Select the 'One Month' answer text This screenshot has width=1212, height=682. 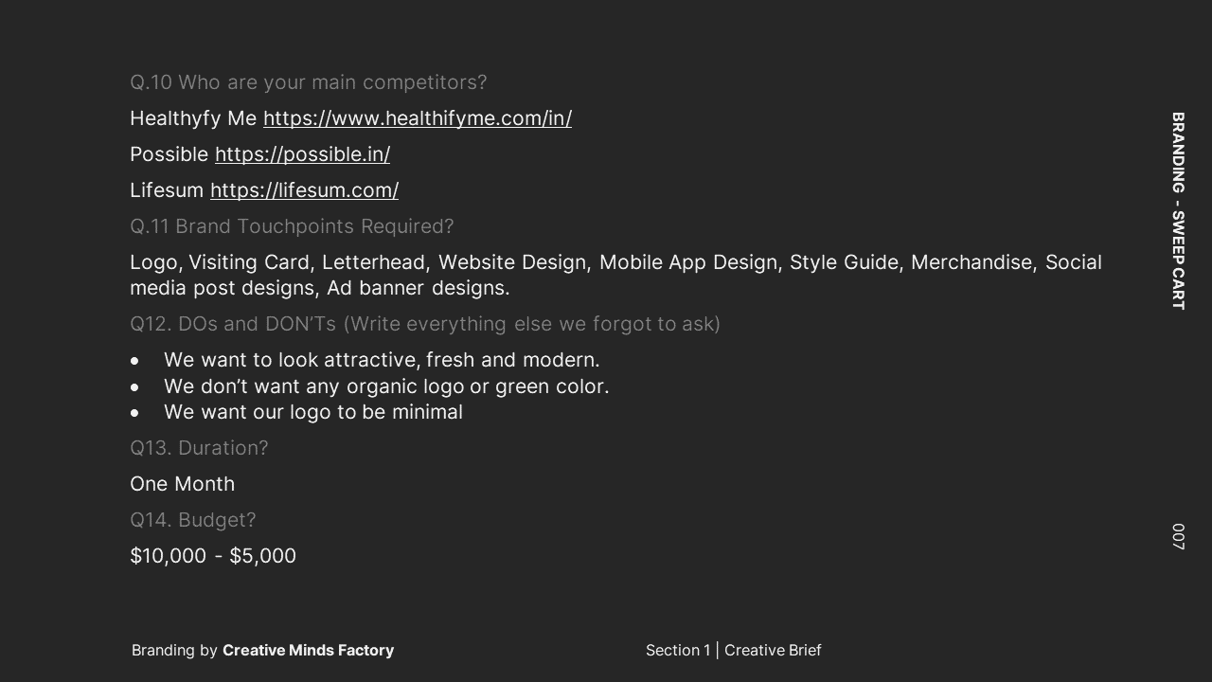point(182,484)
